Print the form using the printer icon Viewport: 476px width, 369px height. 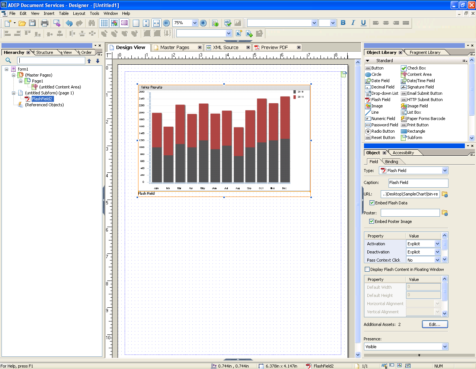click(45, 23)
